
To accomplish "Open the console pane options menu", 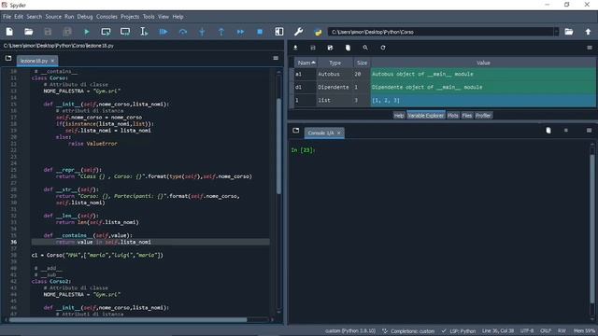I will point(589,131).
